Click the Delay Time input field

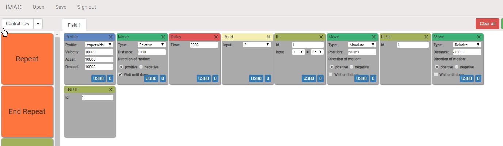tap(204, 45)
